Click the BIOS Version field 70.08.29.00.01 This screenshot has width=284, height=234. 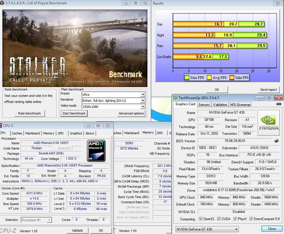(235, 141)
